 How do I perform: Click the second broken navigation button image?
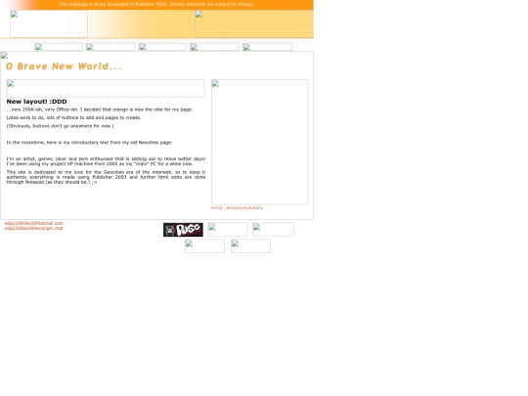tap(110, 47)
